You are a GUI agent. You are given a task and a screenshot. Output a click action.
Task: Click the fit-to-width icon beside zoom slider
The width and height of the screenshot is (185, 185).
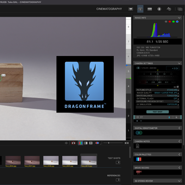click(x=127, y=143)
